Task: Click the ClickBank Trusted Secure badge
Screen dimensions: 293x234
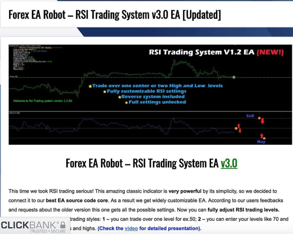Action: [x=35, y=225]
